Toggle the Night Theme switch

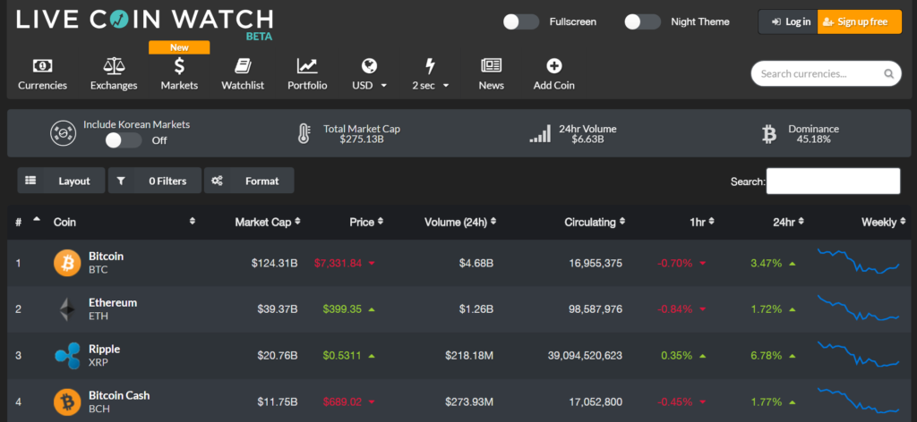[642, 22]
